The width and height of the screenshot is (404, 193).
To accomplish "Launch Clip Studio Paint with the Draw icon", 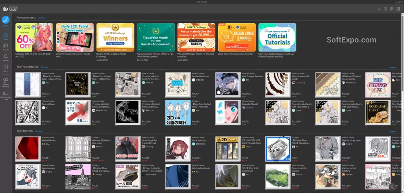I will [6, 20].
